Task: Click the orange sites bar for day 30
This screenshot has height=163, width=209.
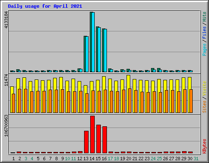Action: click(x=191, y=101)
